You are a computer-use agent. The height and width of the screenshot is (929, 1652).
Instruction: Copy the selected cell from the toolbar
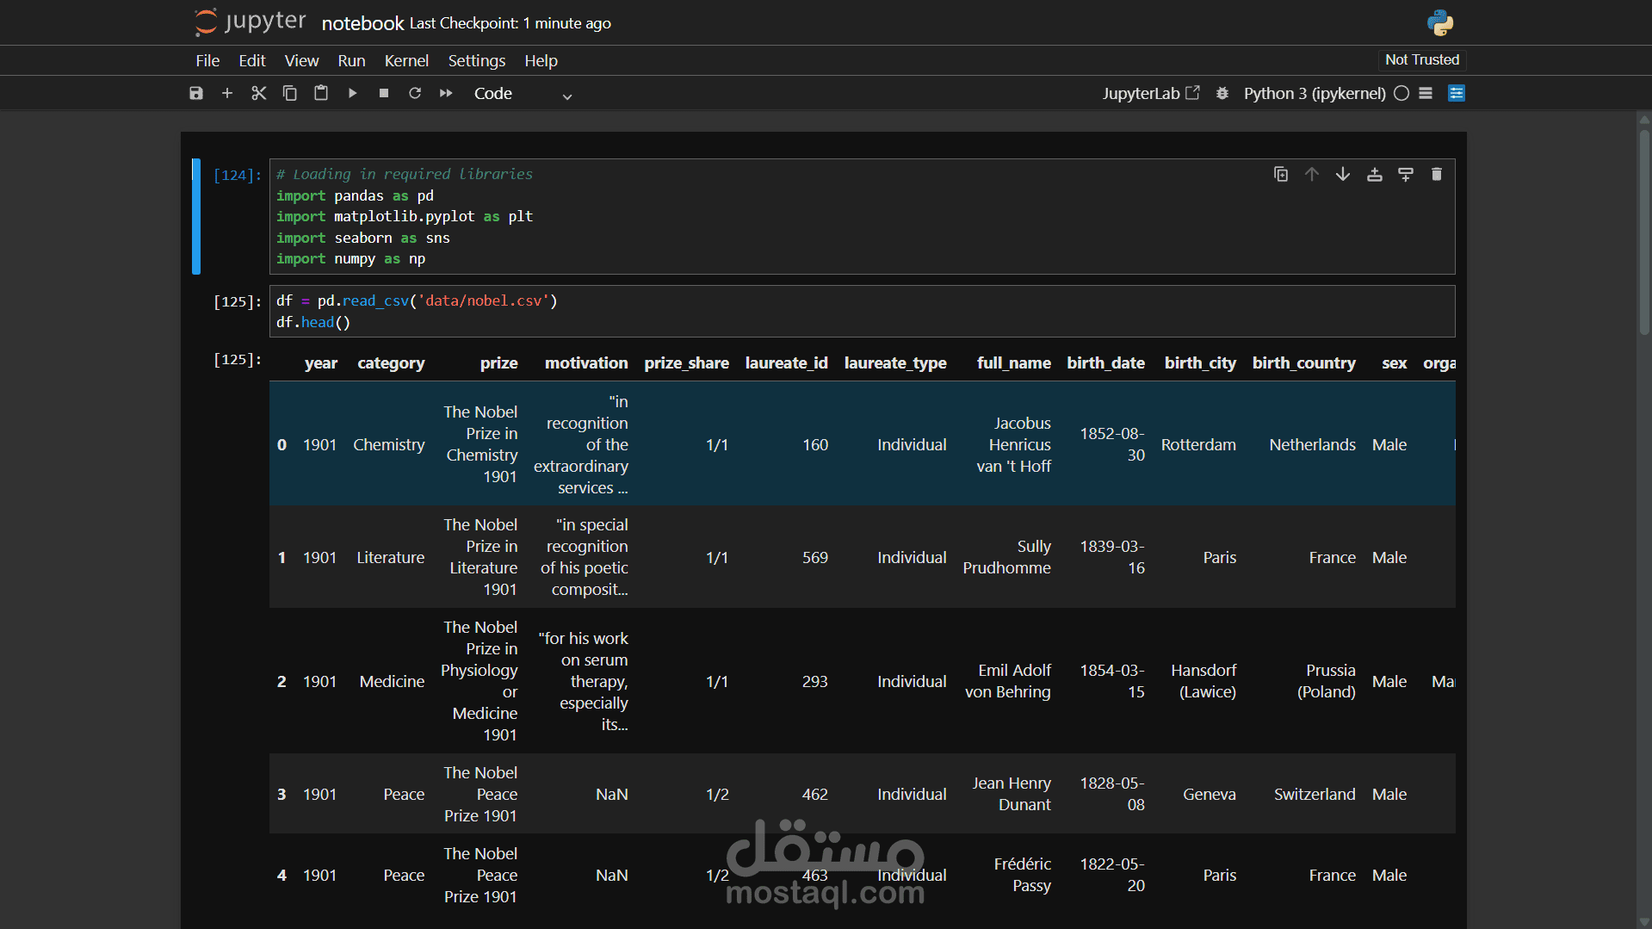pos(290,93)
